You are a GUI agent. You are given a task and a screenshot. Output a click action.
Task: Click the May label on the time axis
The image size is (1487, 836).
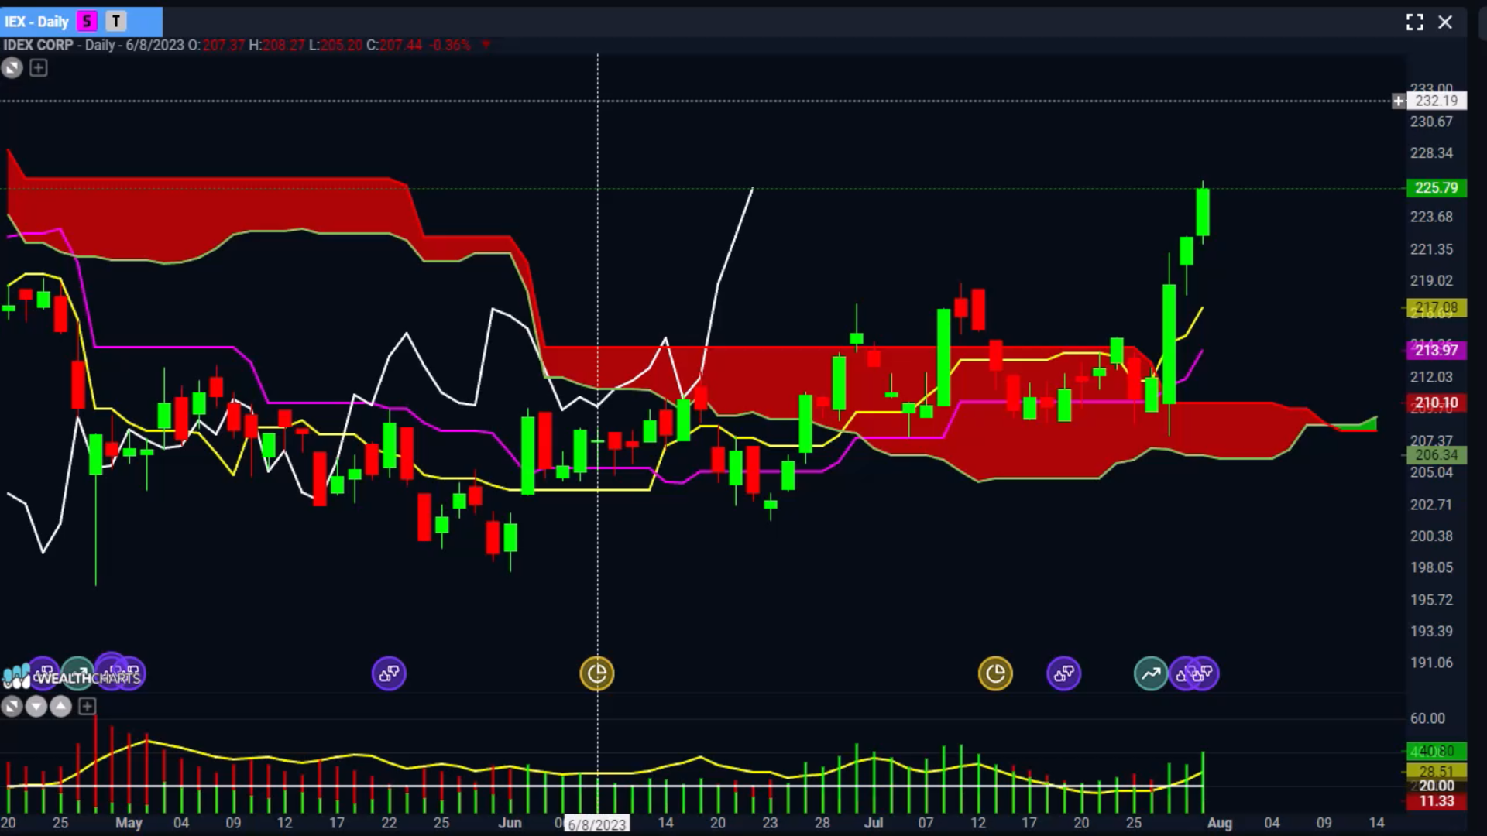click(129, 823)
